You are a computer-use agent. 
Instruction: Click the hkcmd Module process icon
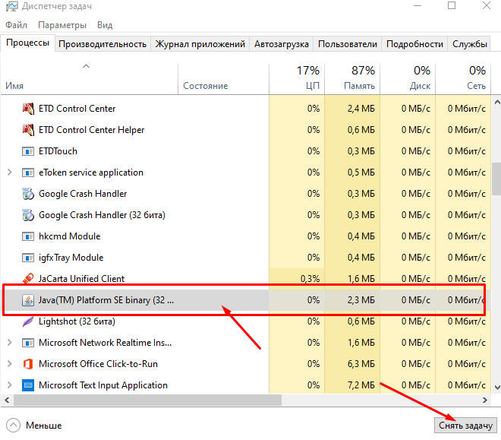coord(29,236)
